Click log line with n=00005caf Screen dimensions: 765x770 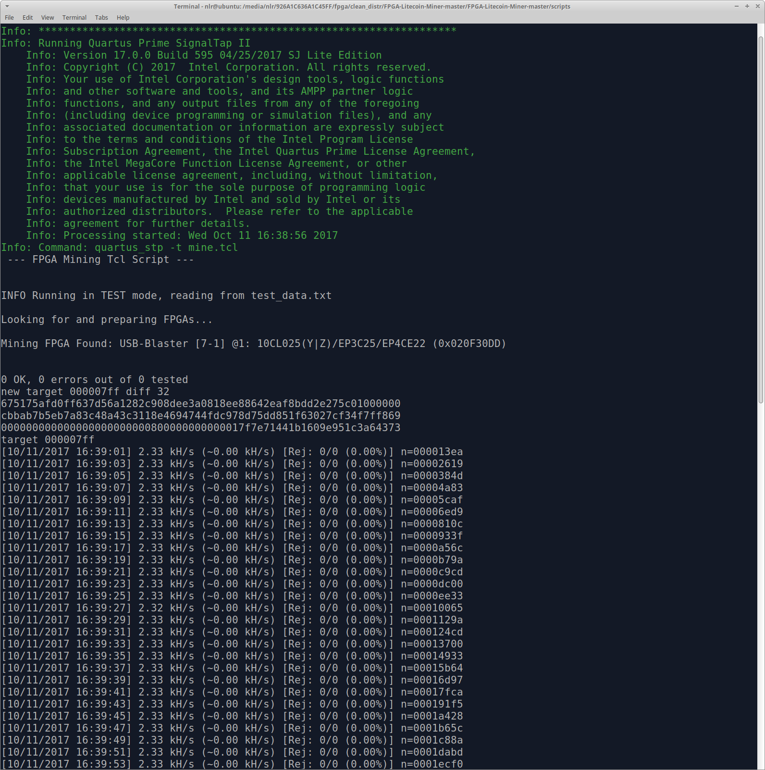click(x=232, y=500)
